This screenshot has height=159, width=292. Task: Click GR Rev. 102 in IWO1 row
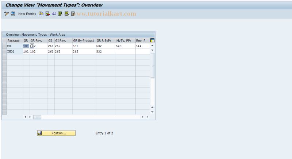(x=39, y=51)
